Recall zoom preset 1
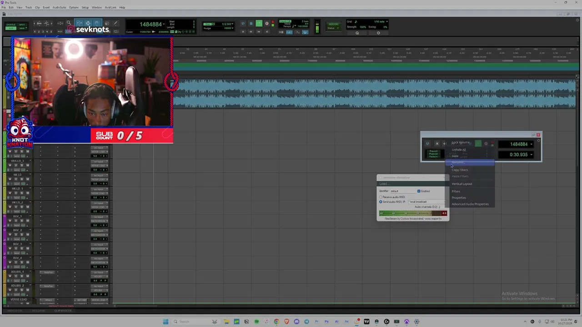The height and width of the screenshot is (327, 582). (35, 31)
